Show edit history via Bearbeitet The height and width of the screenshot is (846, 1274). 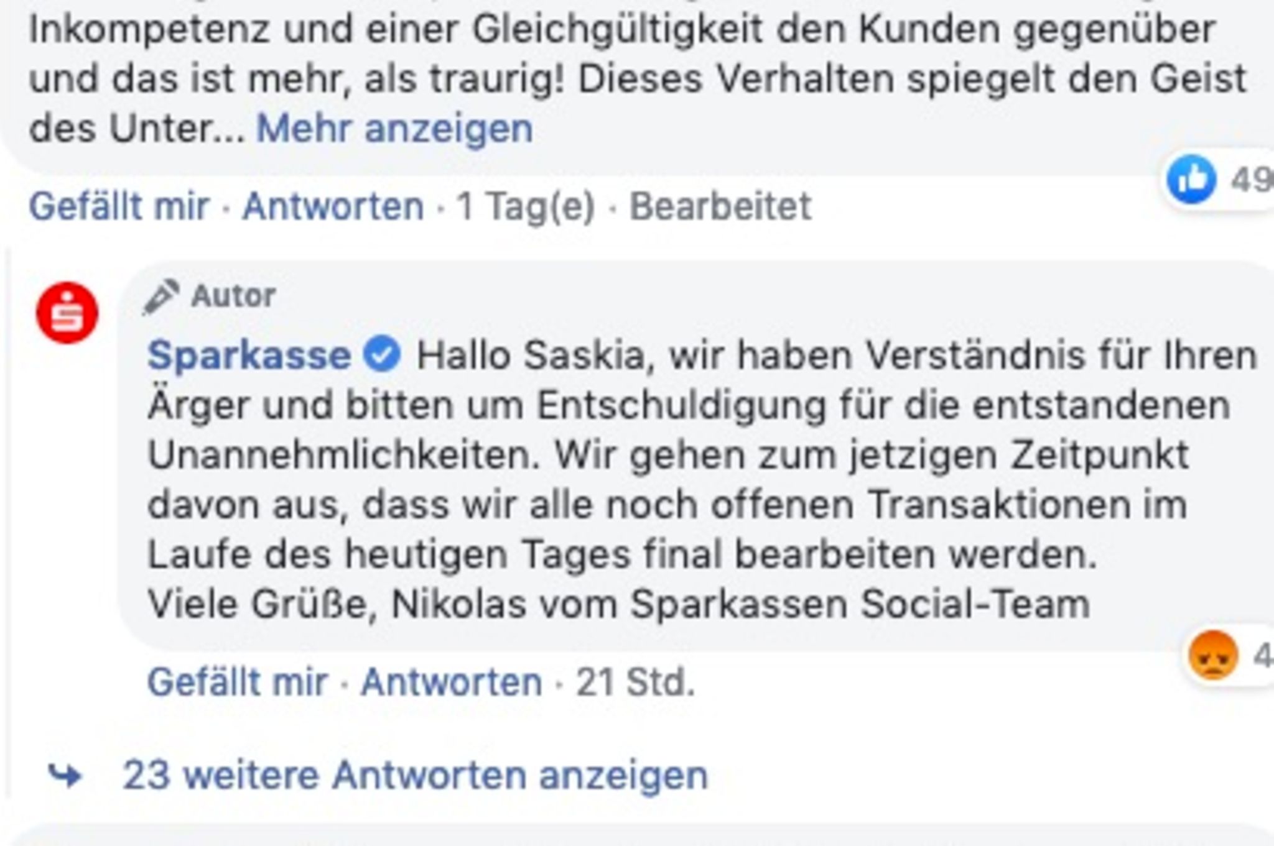[720, 206]
